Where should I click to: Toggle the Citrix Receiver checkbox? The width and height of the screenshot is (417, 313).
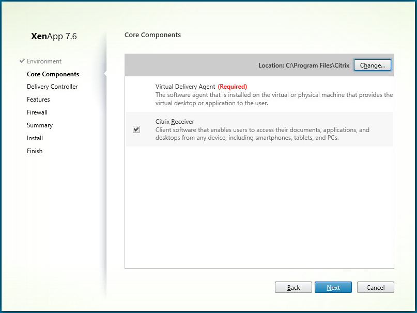click(136, 129)
